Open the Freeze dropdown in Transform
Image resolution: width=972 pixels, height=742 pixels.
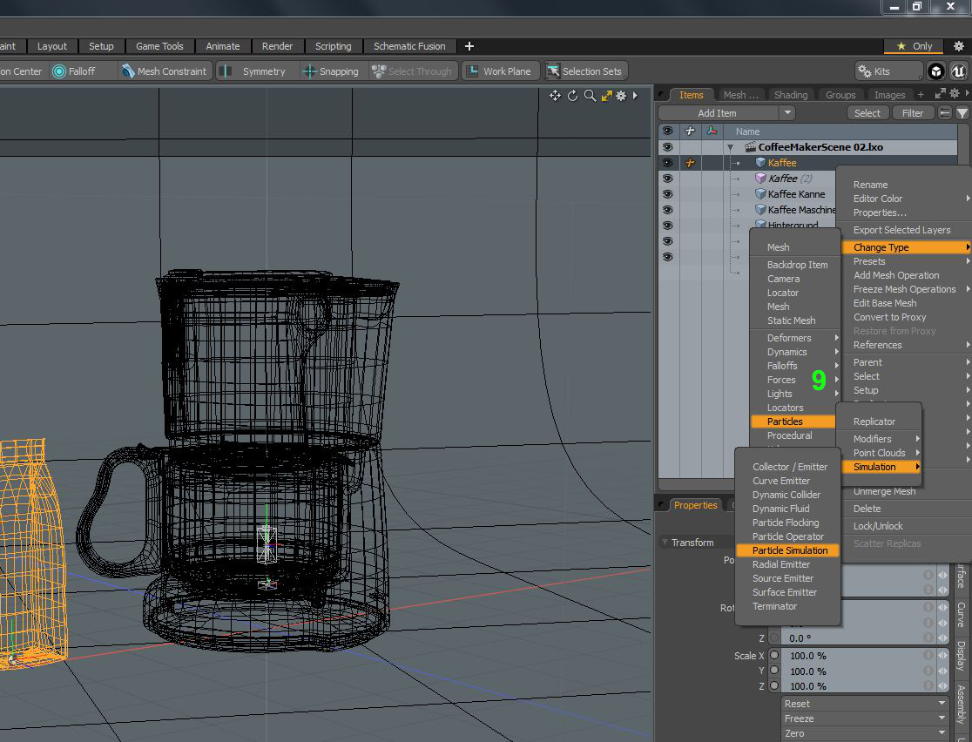(x=941, y=718)
